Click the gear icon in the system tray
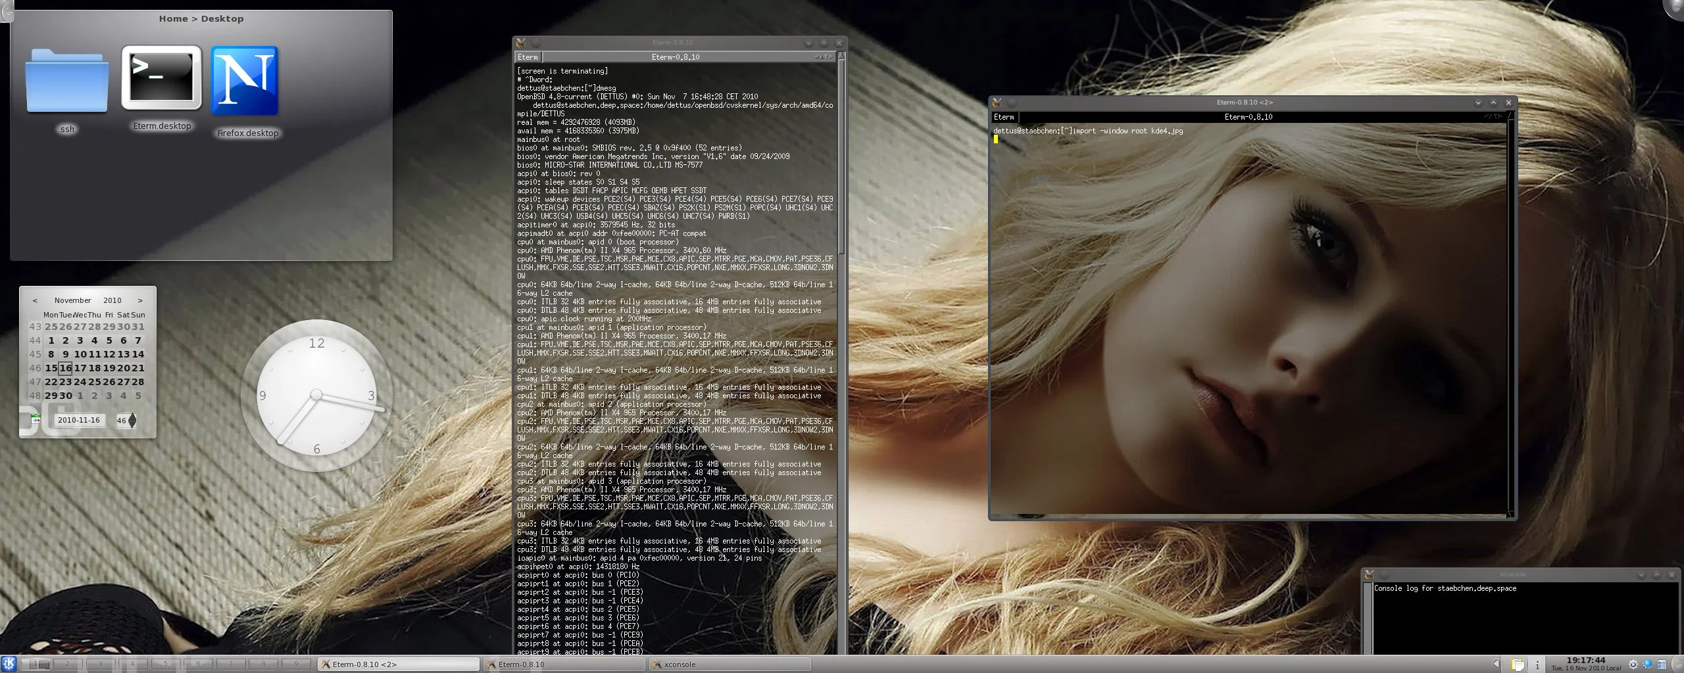 click(1633, 664)
